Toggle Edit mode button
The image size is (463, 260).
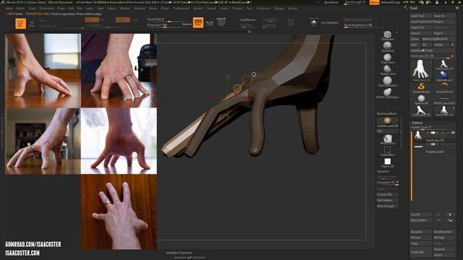tap(20, 23)
